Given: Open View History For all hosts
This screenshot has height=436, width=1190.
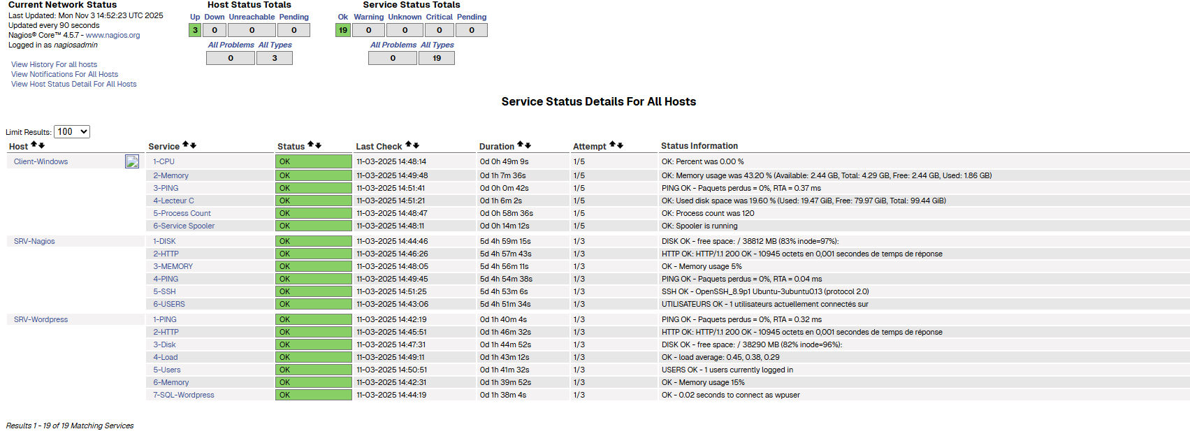Looking at the screenshot, I should tap(54, 64).
